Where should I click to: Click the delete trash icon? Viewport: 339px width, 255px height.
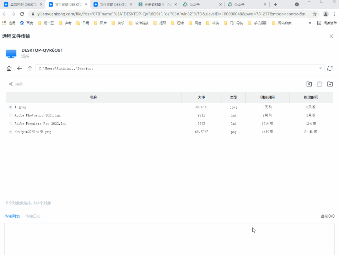tap(320, 84)
